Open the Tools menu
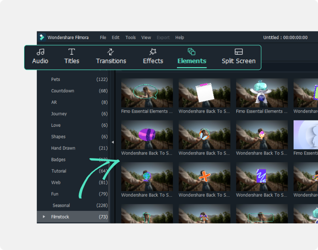 pos(130,37)
